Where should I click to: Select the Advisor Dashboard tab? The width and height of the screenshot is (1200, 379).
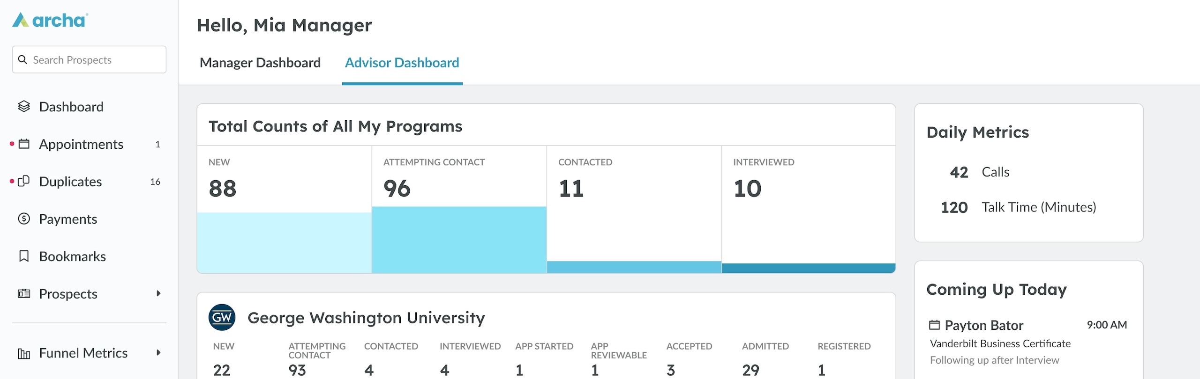pyautogui.click(x=402, y=63)
